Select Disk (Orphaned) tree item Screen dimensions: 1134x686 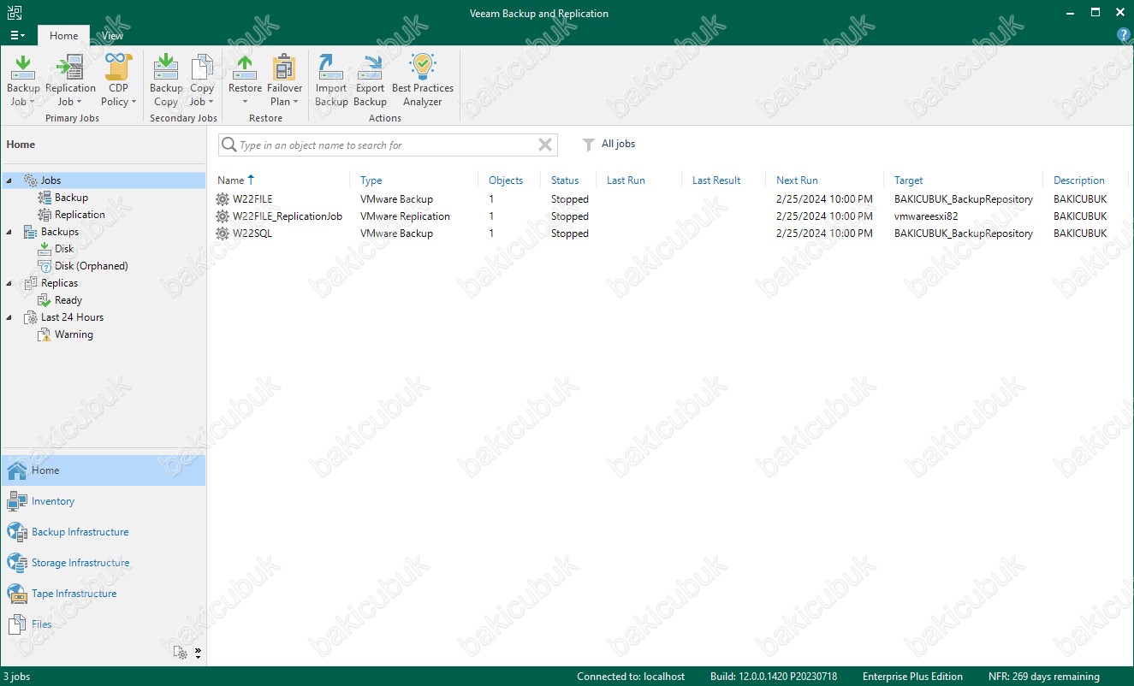91,266
